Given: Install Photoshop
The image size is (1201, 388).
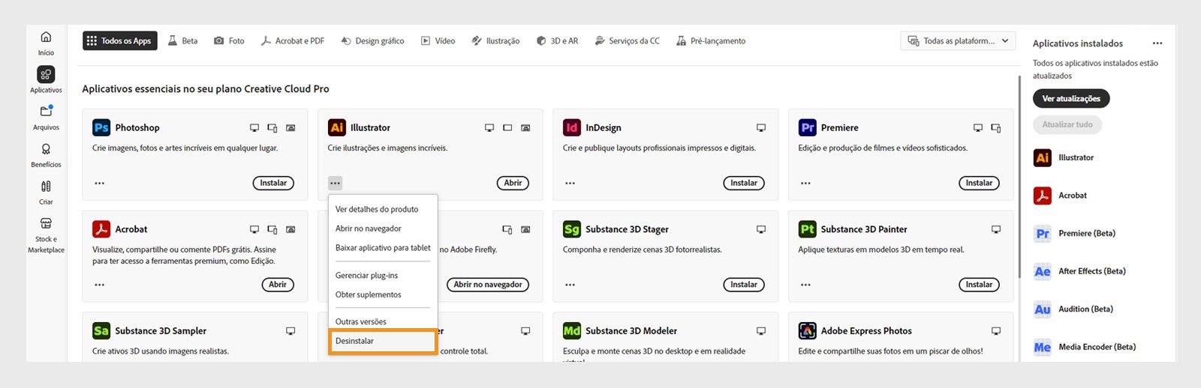Looking at the screenshot, I should pyautogui.click(x=273, y=183).
